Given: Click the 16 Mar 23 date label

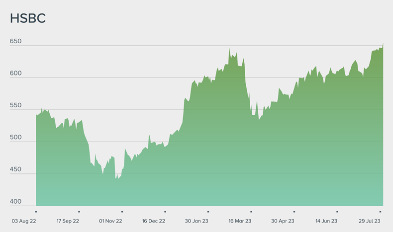Looking at the screenshot, I should [240, 221].
